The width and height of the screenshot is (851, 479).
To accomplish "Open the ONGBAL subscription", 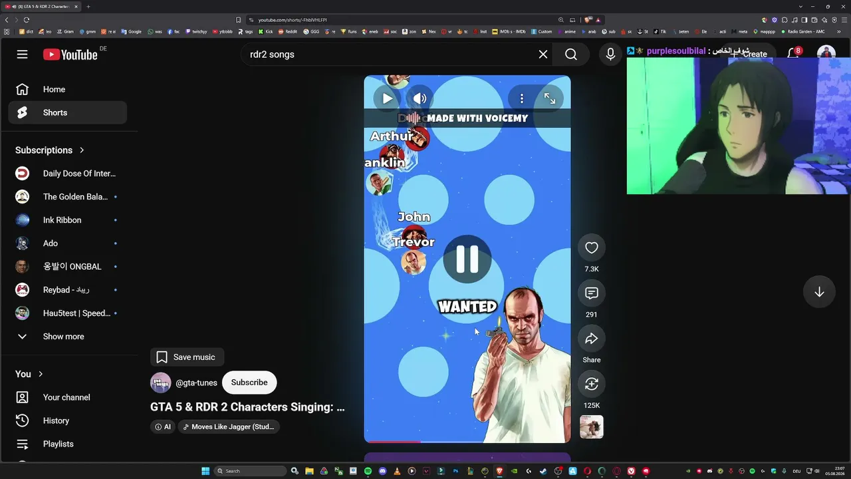I will pos(68,267).
